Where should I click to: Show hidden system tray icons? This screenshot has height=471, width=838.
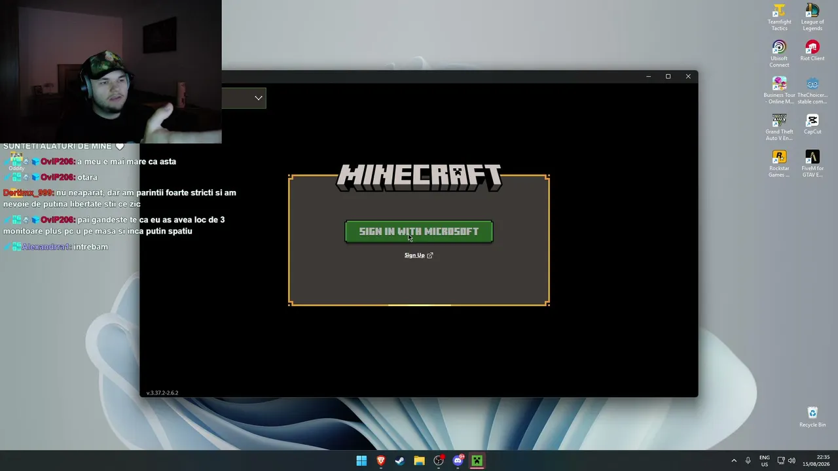[734, 461]
